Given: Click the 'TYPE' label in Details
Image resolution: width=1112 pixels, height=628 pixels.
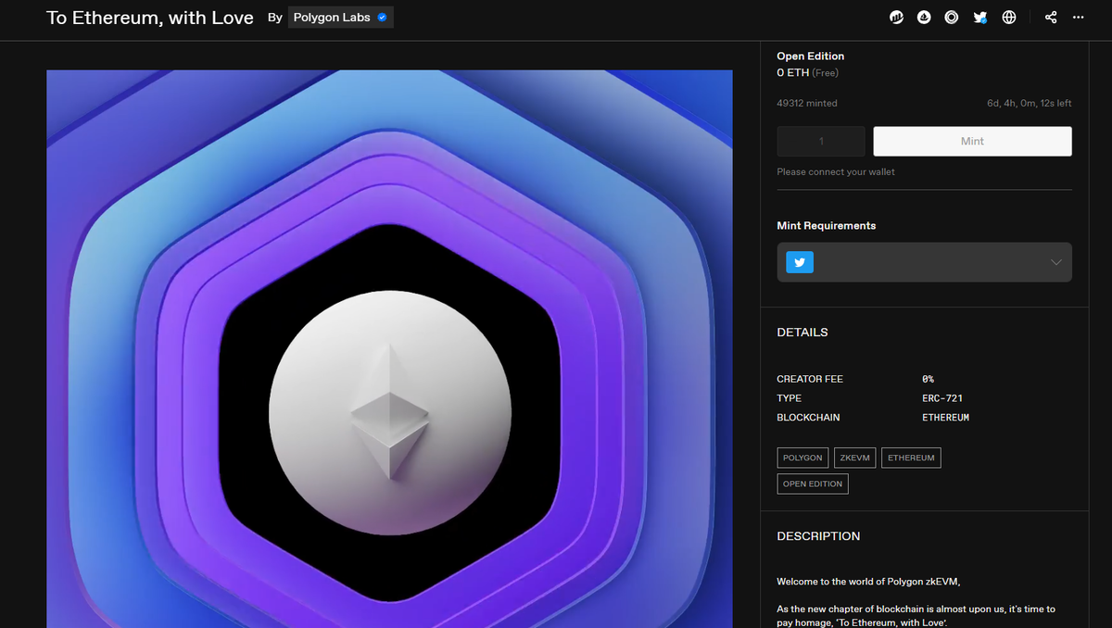Looking at the screenshot, I should pos(790,398).
